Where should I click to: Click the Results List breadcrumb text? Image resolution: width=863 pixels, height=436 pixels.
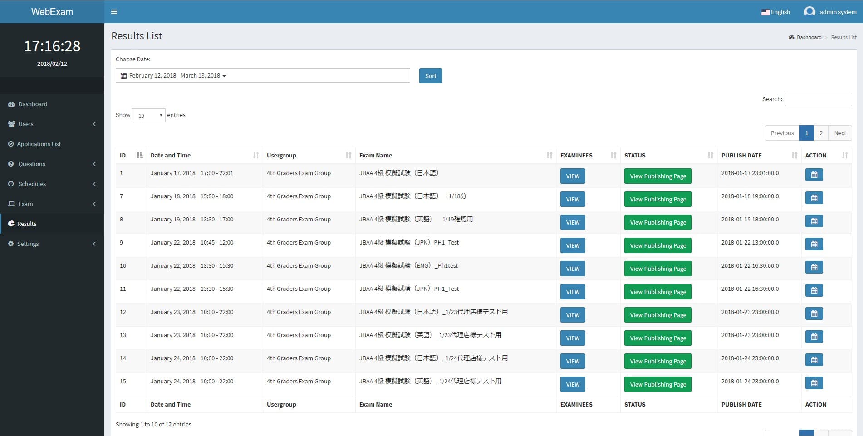tap(843, 37)
